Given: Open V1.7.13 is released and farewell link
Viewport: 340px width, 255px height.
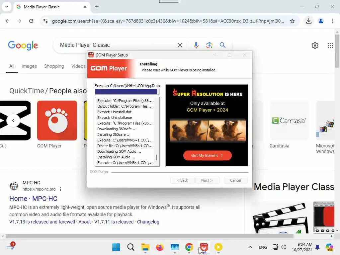Looking at the screenshot, I should 42,222.
